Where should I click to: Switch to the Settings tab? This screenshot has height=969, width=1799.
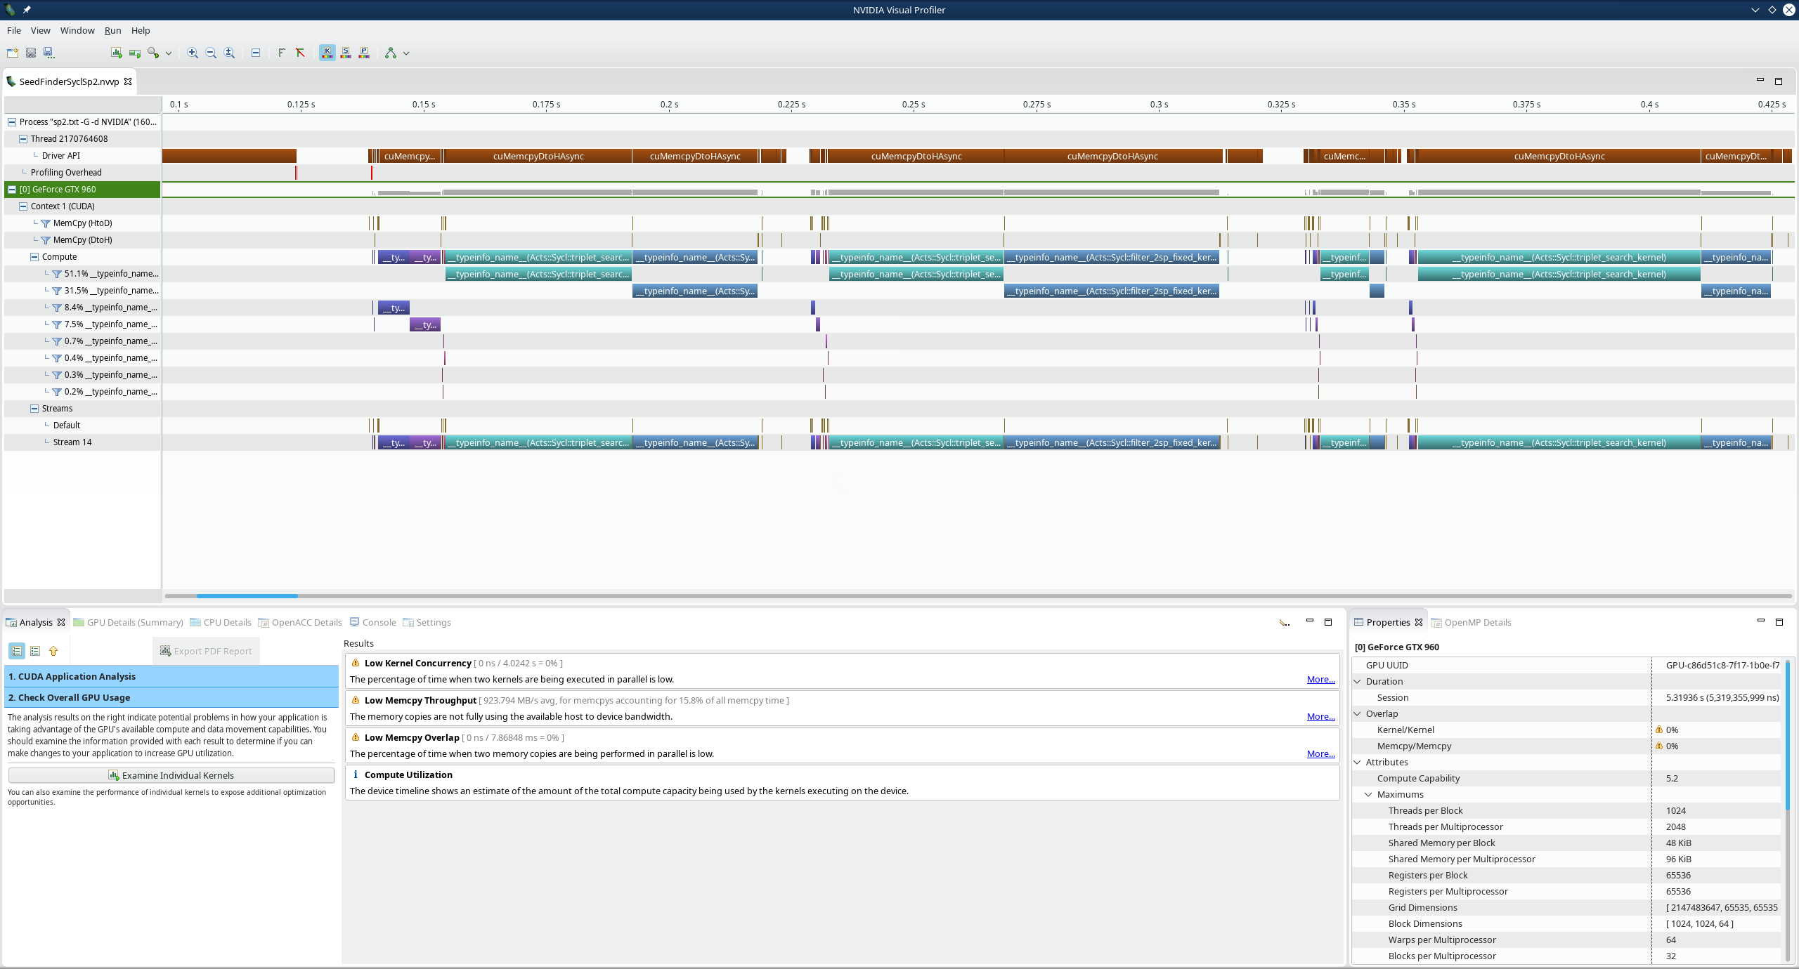click(x=427, y=622)
